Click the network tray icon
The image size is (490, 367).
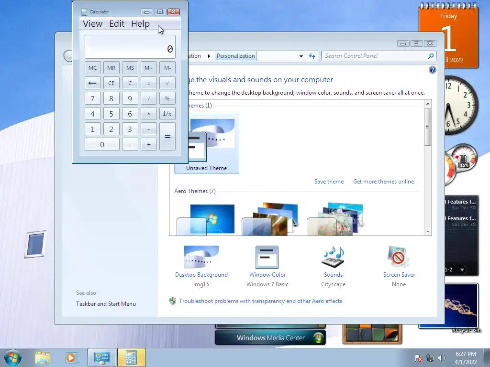tap(430, 358)
